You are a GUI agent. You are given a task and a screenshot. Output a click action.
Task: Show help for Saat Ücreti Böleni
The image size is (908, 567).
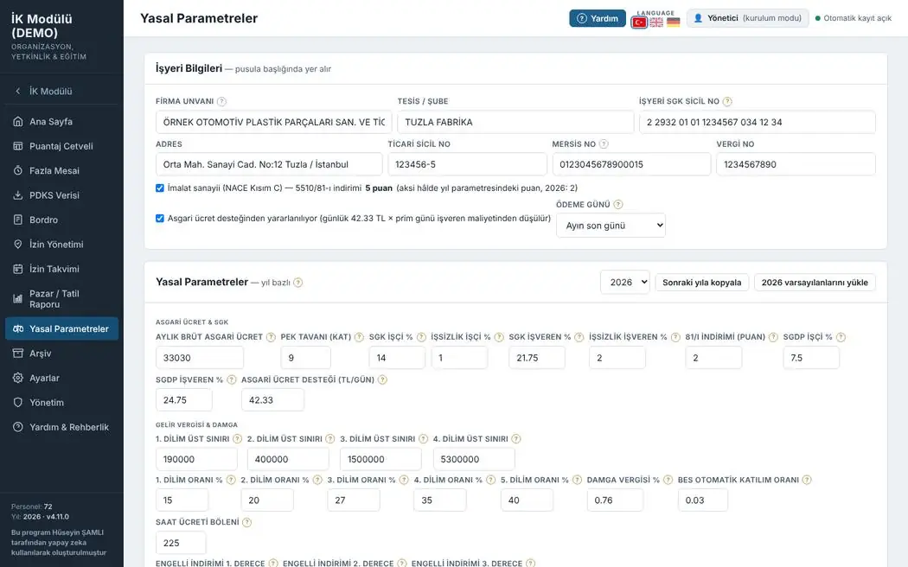(x=247, y=522)
